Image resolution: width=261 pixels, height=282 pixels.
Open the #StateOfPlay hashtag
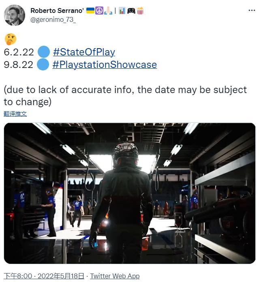tap(84, 52)
